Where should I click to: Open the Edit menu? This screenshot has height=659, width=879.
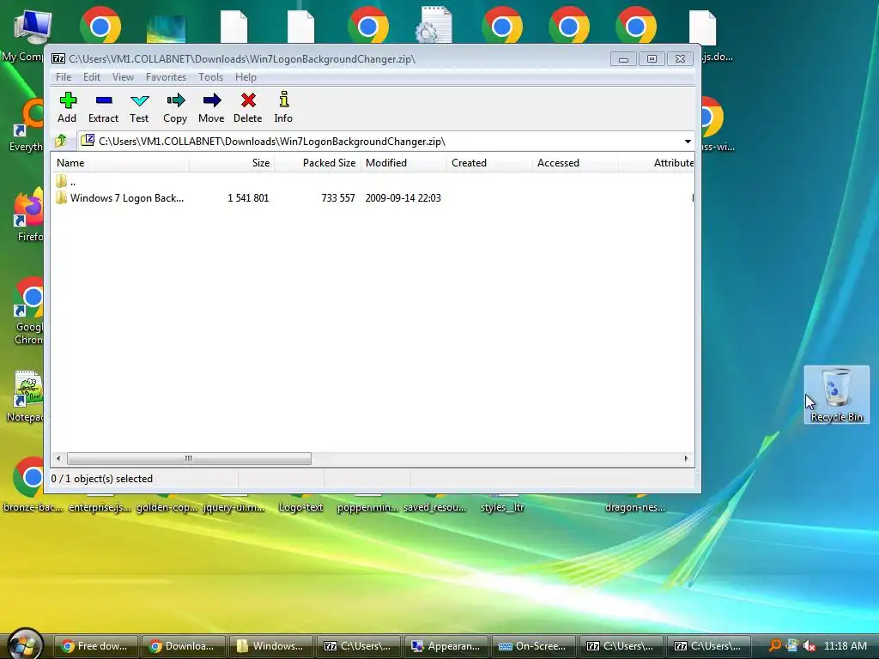click(x=92, y=77)
